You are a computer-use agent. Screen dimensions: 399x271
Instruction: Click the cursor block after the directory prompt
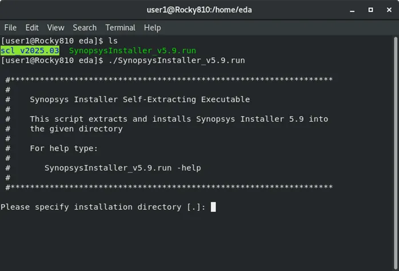[x=213, y=207]
